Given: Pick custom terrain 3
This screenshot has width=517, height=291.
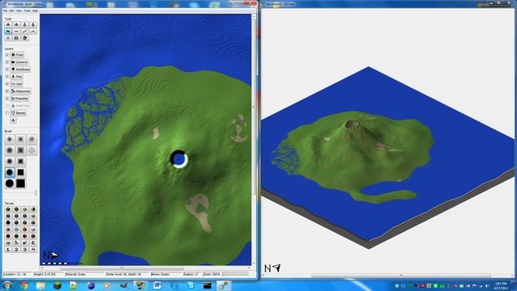Looking at the screenshot, I should pos(24,250).
